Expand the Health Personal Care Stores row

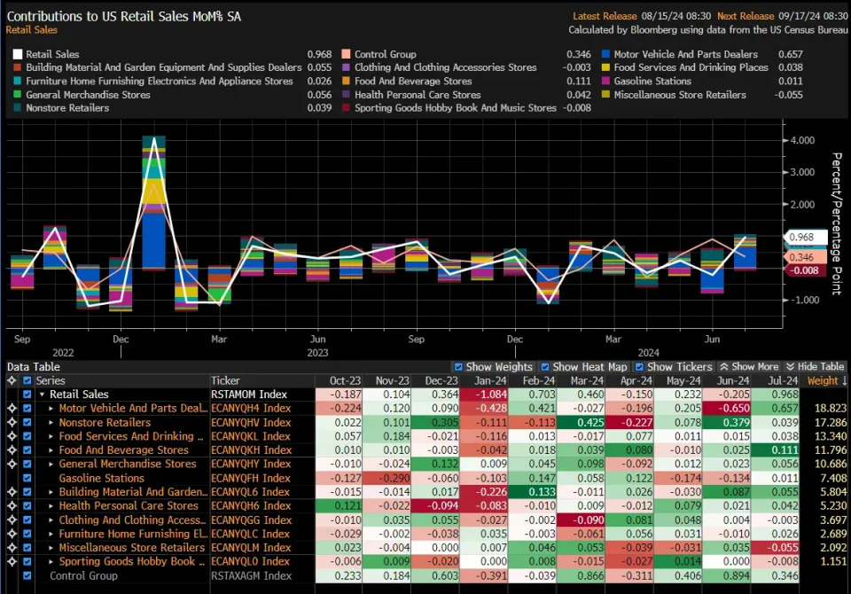click(51, 505)
